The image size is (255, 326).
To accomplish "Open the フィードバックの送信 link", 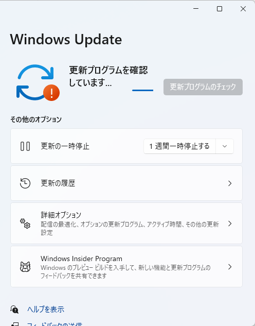I will click(x=54, y=324).
